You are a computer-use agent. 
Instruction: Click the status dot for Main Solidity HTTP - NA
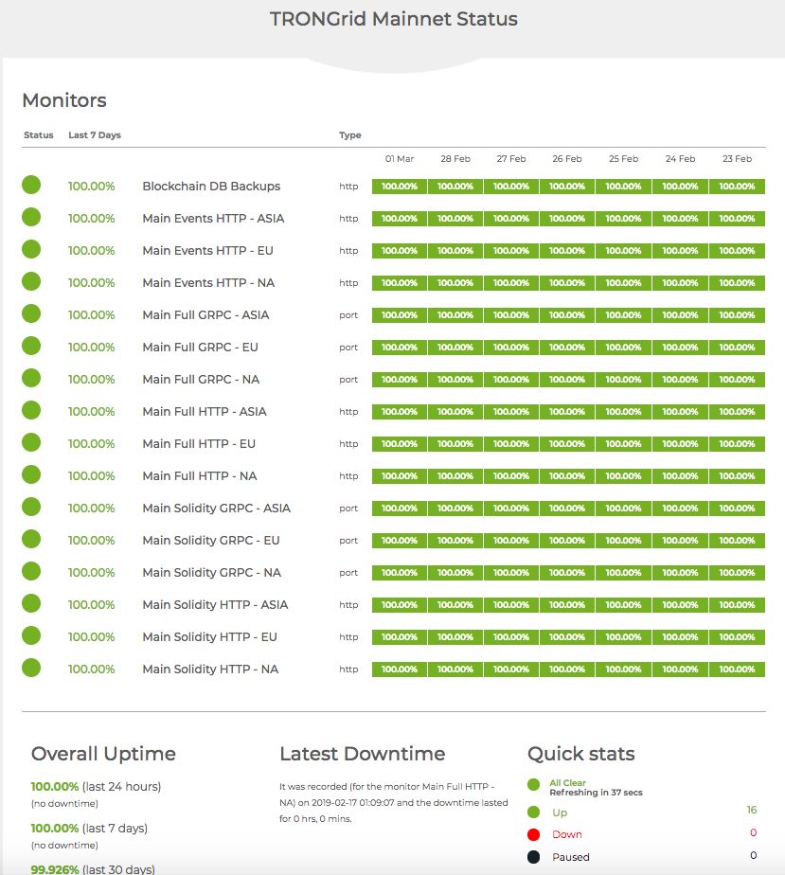(31, 668)
